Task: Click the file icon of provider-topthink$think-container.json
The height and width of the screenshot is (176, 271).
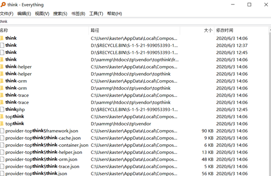Action: tap(2, 145)
